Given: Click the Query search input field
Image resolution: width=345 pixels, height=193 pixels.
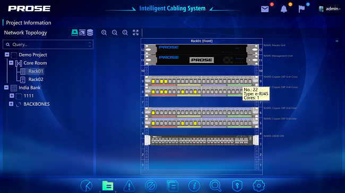Looking at the screenshot, I should [48, 44].
